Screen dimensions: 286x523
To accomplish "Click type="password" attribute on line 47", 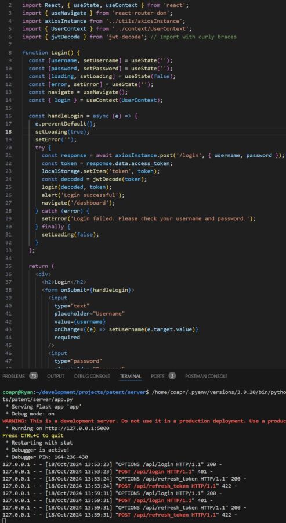I will (x=78, y=361).
